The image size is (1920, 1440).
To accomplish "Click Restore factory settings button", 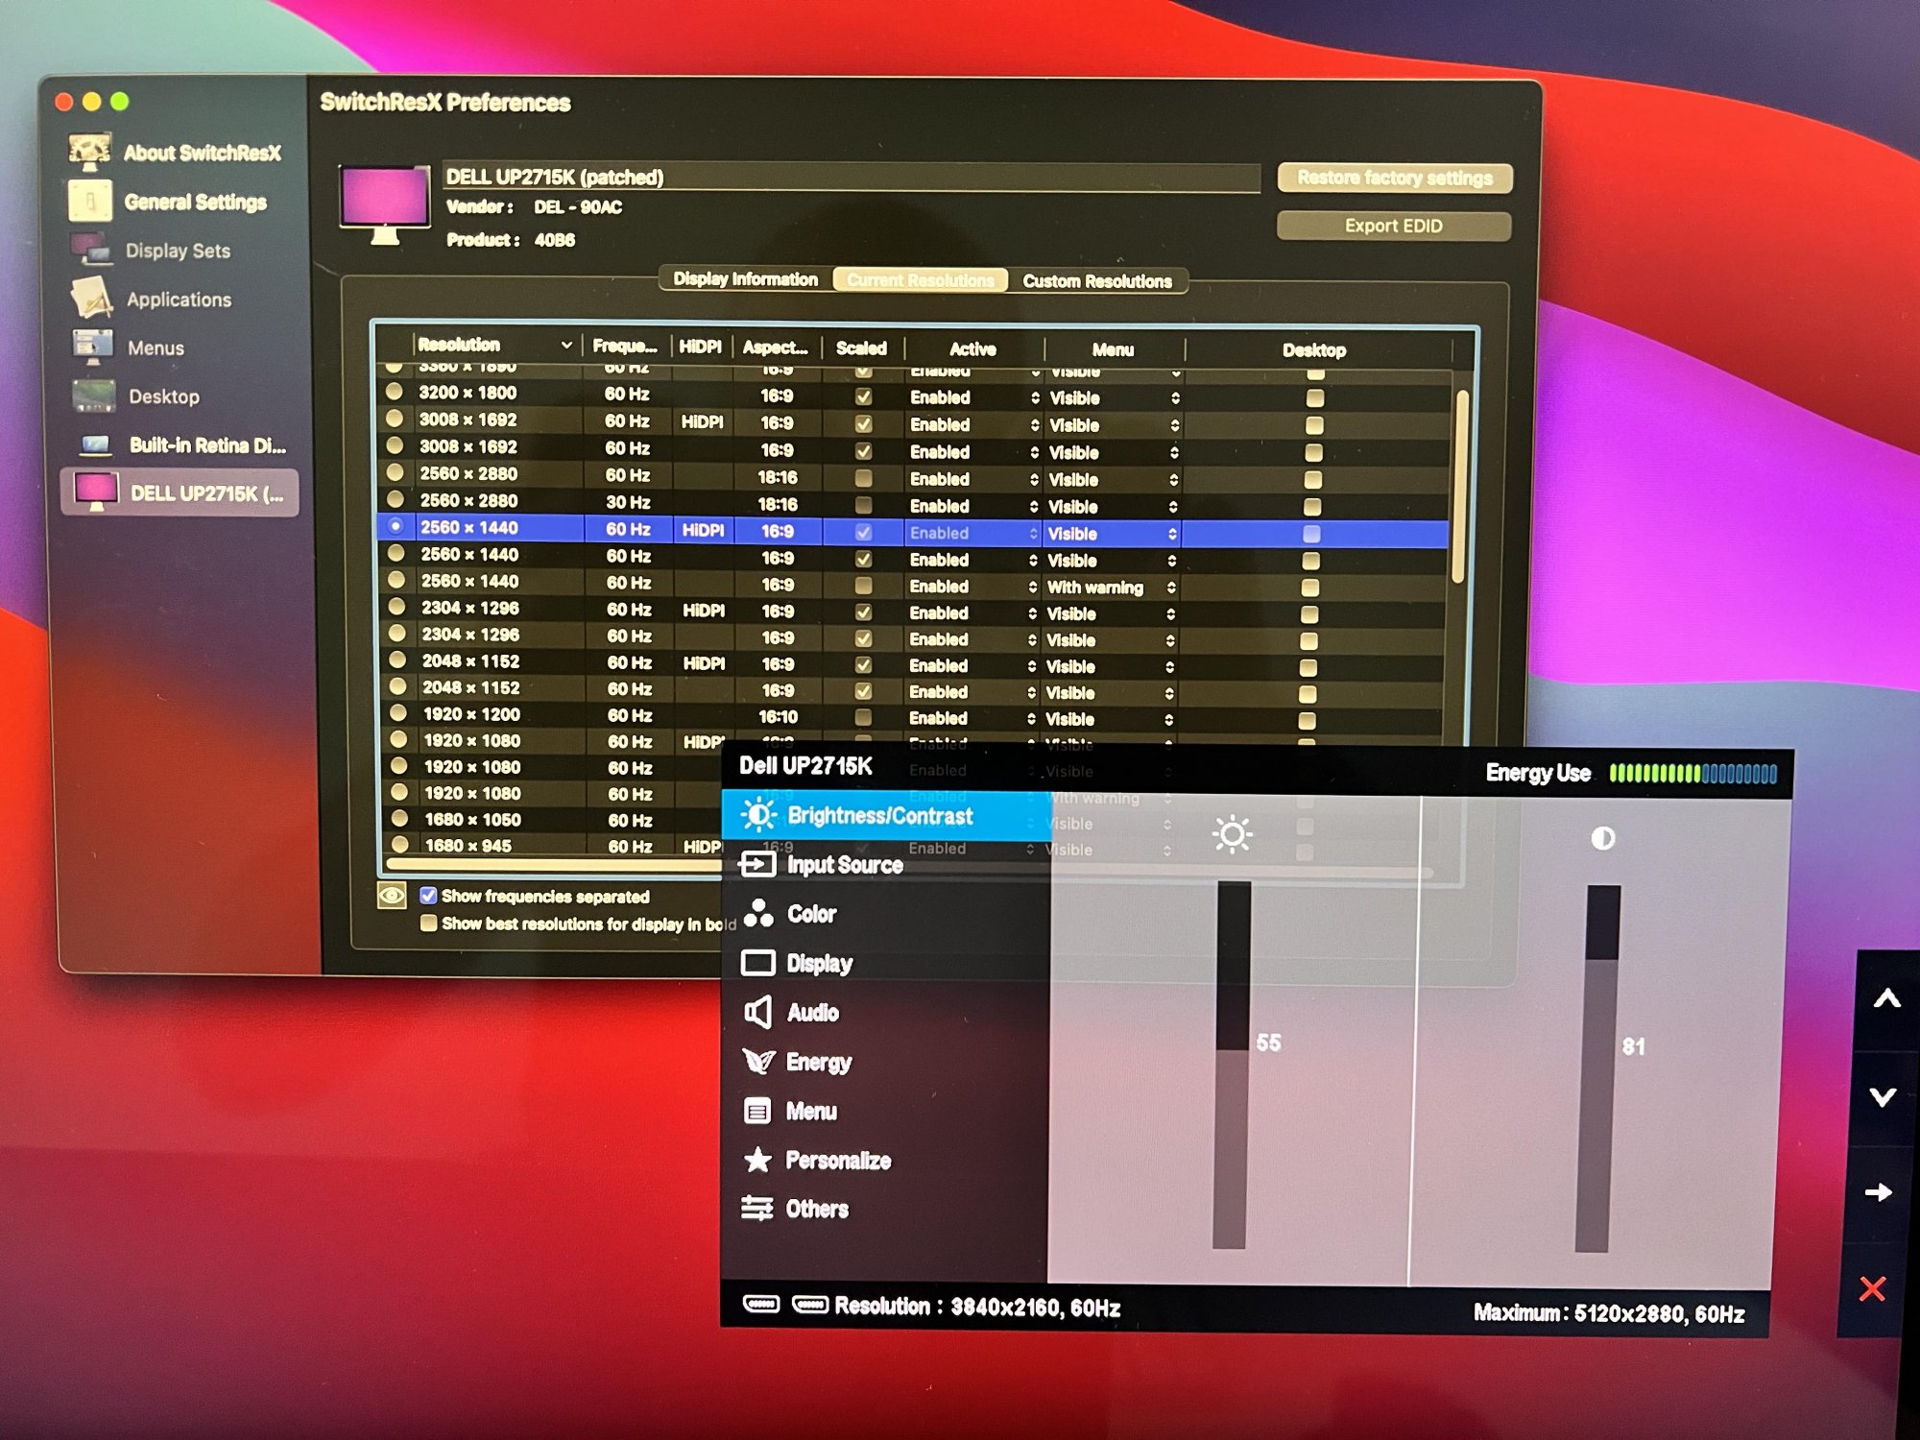I will (1394, 178).
